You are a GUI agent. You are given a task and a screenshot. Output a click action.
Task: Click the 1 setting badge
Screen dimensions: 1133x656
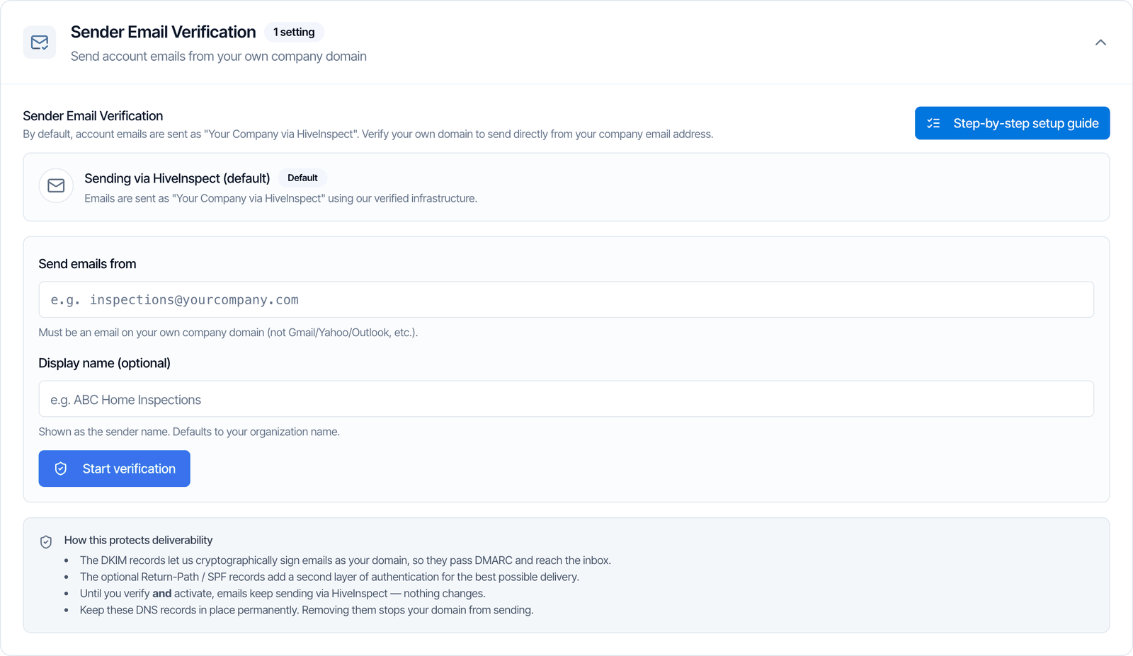click(294, 32)
